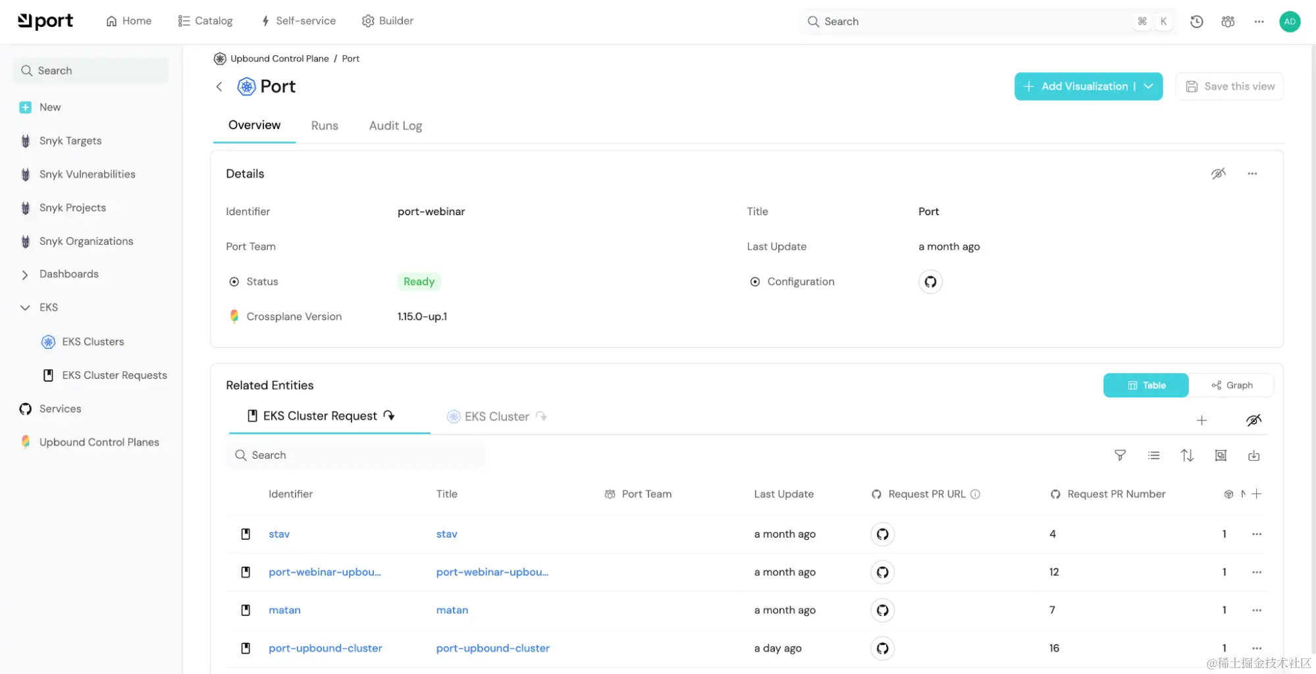
Task: Switch Related Entities to Graph view
Action: 1232,385
